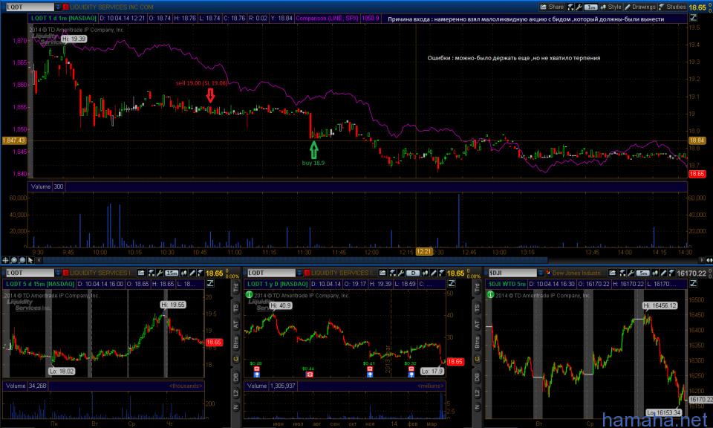The height and width of the screenshot is (428, 713).
Task: Click the 'LQDT 1 d 1m [NASDAQ]' title
Action: pyautogui.click(x=63, y=18)
